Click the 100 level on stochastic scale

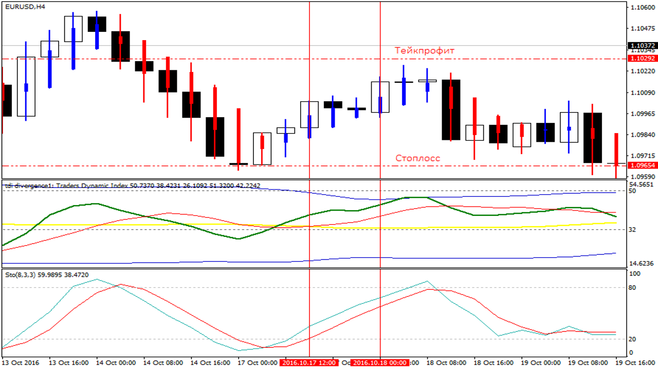[635, 274]
